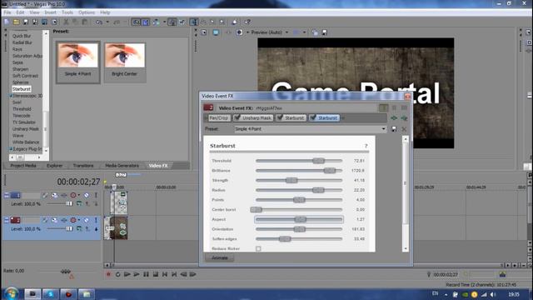Click the Cut scissors toolbar icon
533x300 pixels.
coord(66,22)
